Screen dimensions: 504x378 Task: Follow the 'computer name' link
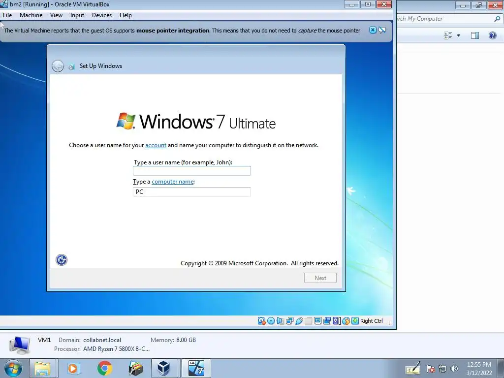(173, 182)
